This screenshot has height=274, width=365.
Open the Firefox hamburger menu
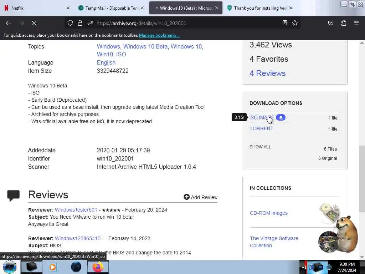pyautogui.click(x=356, y=23)
